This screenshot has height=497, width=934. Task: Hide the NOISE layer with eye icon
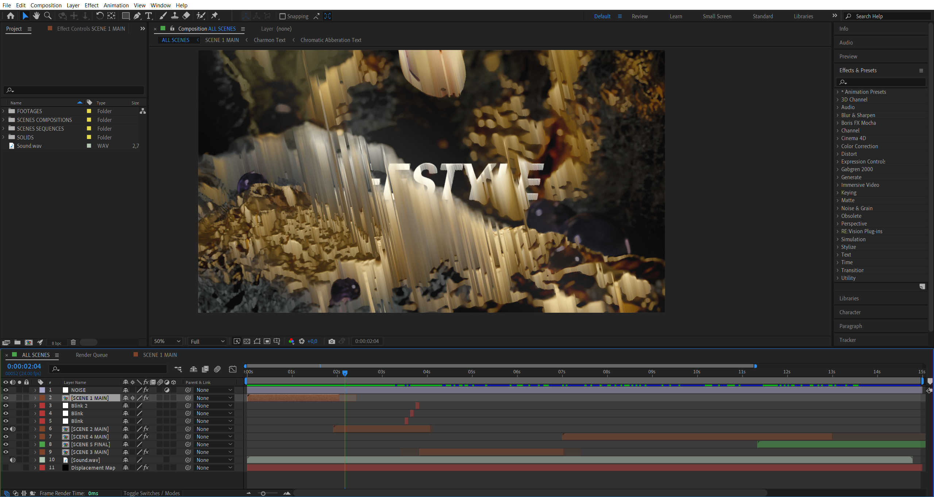point(5,390)
